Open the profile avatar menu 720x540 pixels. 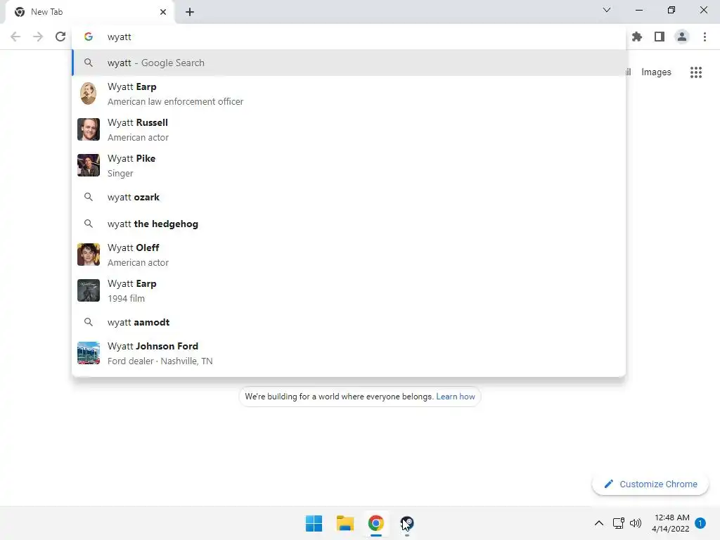[682, 37]
